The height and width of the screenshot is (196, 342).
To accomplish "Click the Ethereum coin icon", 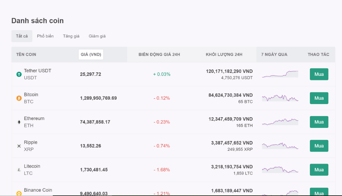I will click(x=19, y=122).
